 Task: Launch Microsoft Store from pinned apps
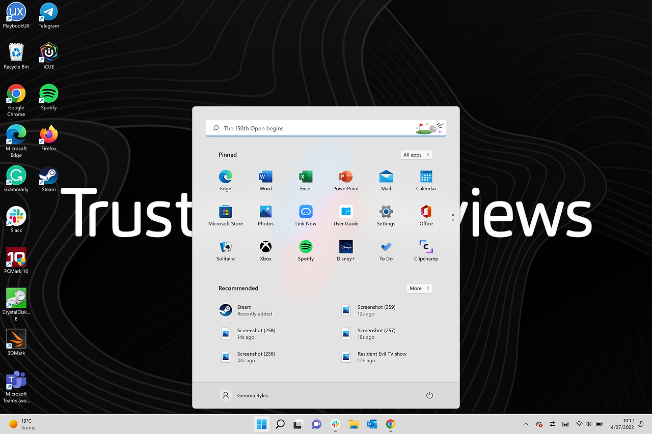pos(226,215)
